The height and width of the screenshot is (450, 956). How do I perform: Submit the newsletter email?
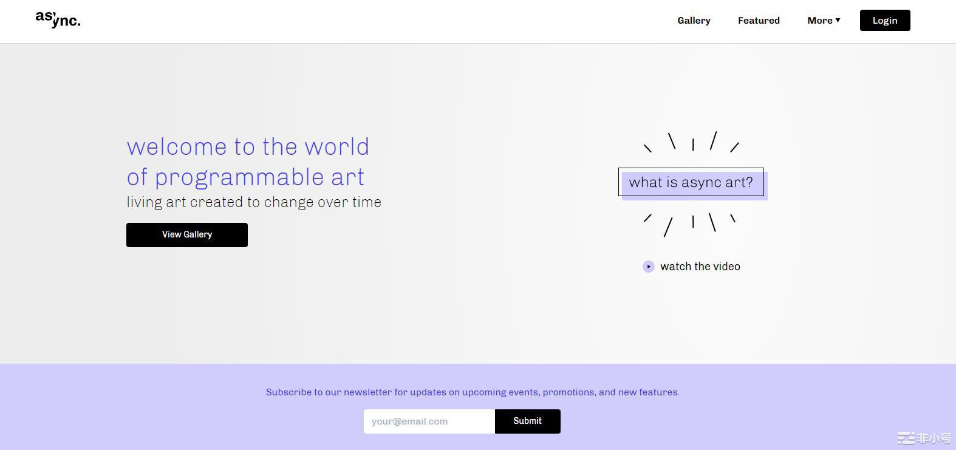tap(527, 421)
